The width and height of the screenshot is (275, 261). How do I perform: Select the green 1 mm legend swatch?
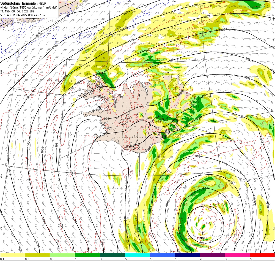pyautogui.click(x=87, y=255)
